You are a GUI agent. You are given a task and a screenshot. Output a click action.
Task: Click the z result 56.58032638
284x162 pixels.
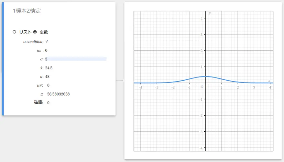(58, 94)
